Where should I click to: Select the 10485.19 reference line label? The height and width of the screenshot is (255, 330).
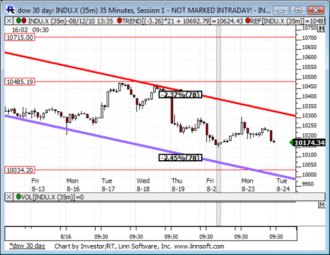(20, 82)
